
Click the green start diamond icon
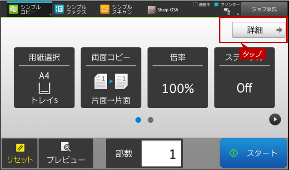point(234,153)
